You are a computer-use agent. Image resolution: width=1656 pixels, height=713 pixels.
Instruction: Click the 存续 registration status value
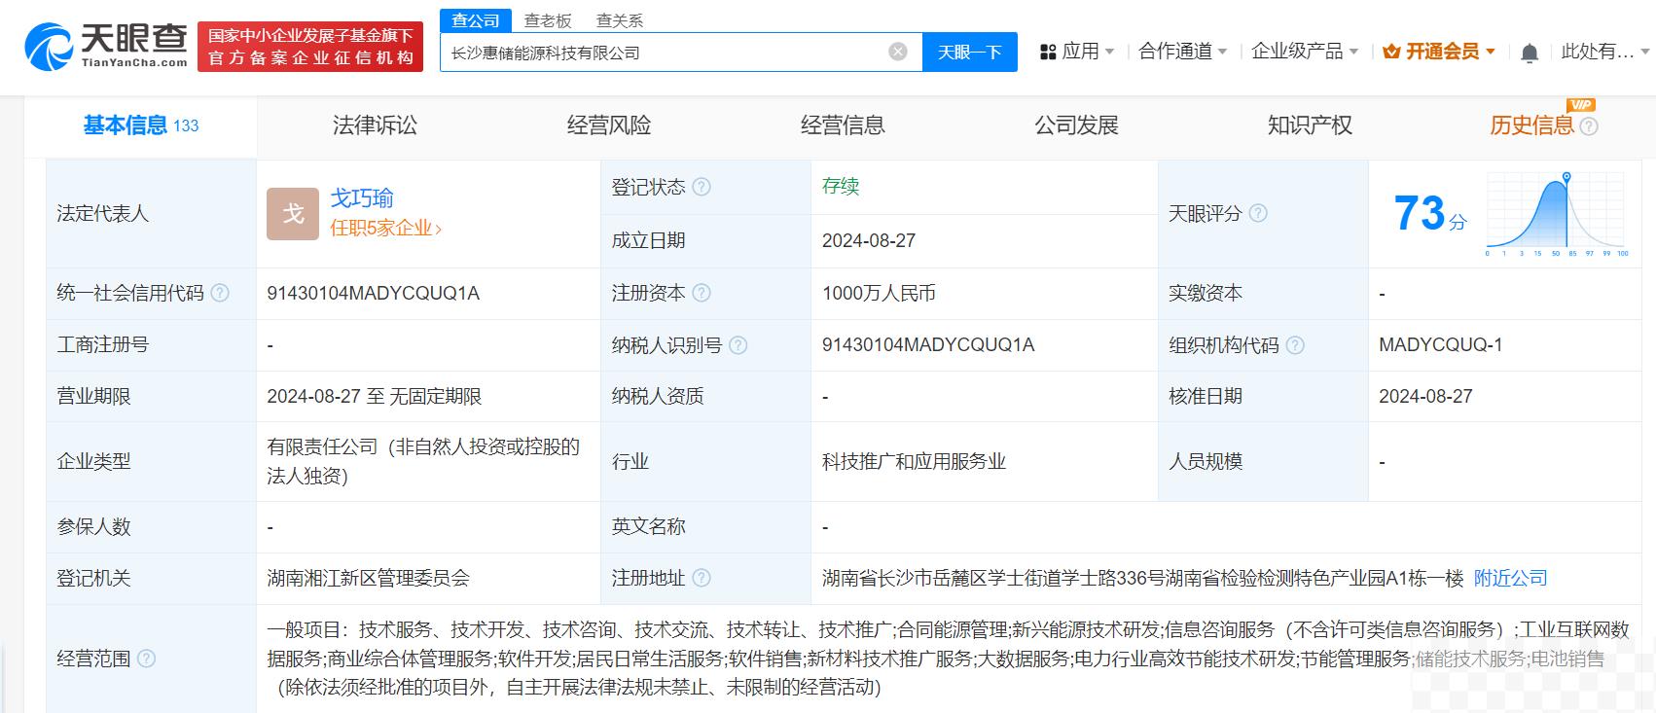(x=841, y=187)
